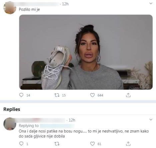Reply to the 'Pozlilo mi je' tweet

[21, 95]
